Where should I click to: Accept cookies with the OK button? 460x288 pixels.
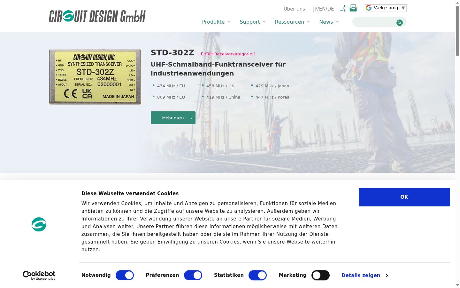coord(404,197)
